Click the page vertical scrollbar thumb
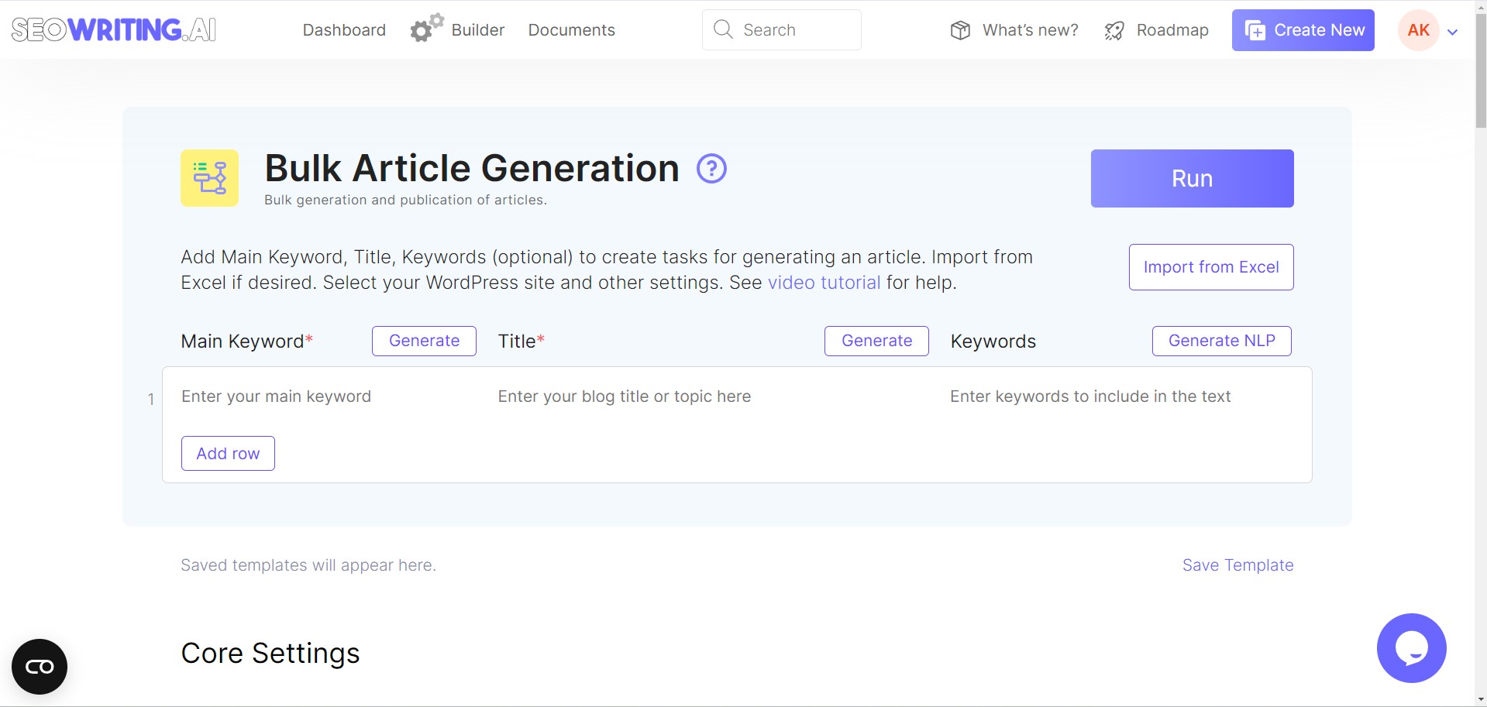 click(1481, 70)
